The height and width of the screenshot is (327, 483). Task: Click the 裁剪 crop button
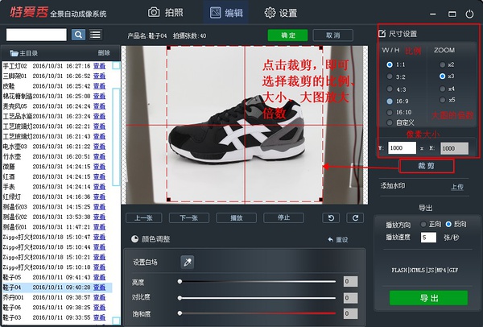coord(427,166)
